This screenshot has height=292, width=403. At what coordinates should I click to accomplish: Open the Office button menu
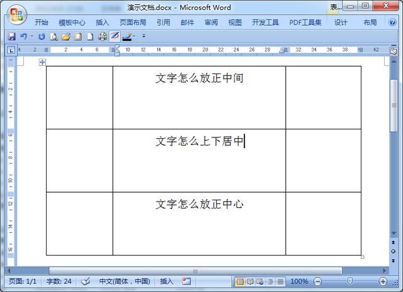click(x=17, y=14)
